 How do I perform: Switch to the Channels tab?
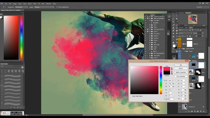(x=181, y=28)
